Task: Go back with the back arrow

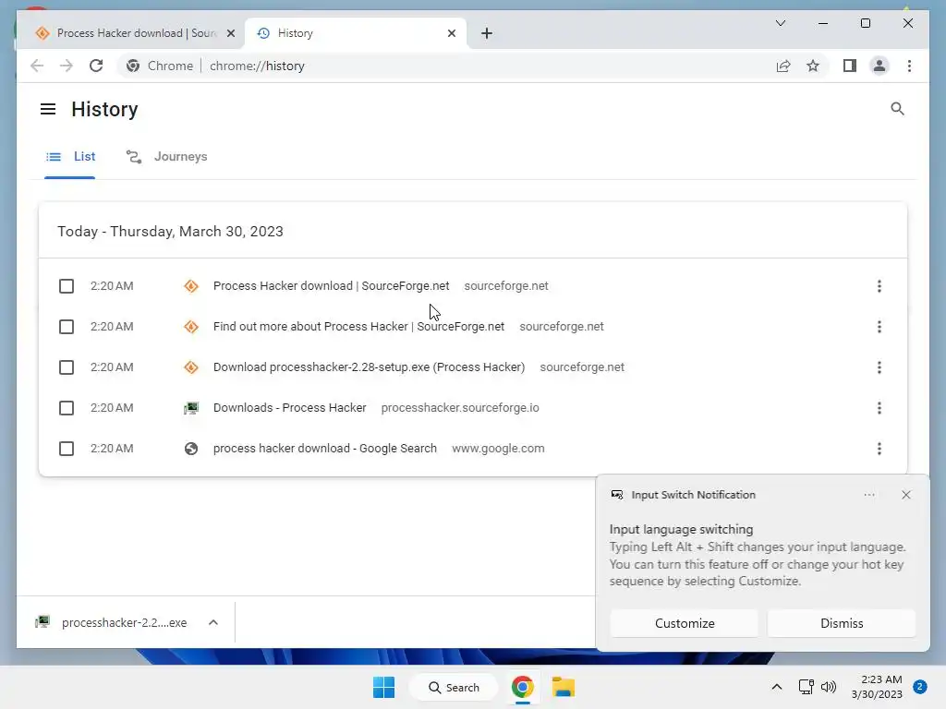Action: point(37,66)
